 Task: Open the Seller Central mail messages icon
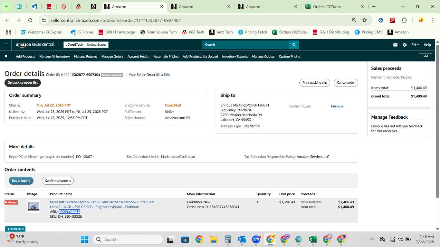(395, 45)
